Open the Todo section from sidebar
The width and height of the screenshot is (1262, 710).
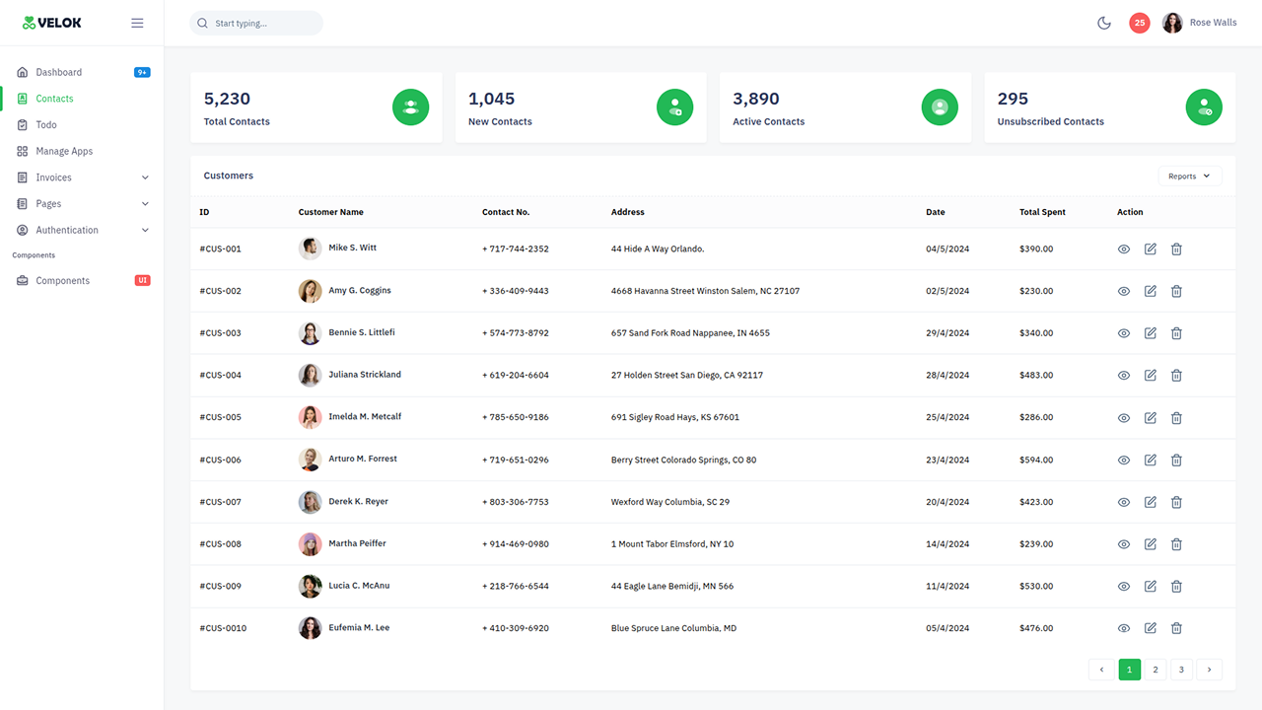point(45,124)
